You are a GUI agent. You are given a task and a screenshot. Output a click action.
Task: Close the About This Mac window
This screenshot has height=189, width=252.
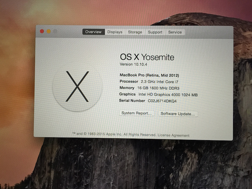42,31
